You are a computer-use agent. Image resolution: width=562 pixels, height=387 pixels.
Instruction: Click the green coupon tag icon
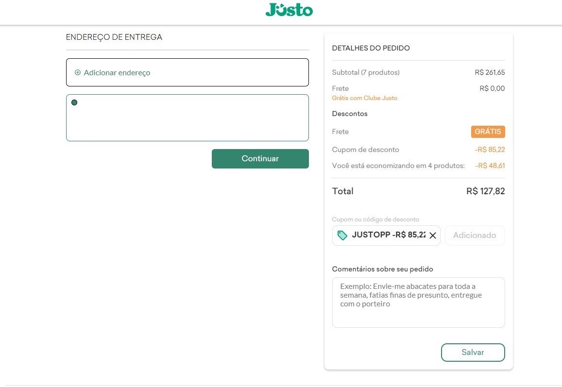(342, 235)
